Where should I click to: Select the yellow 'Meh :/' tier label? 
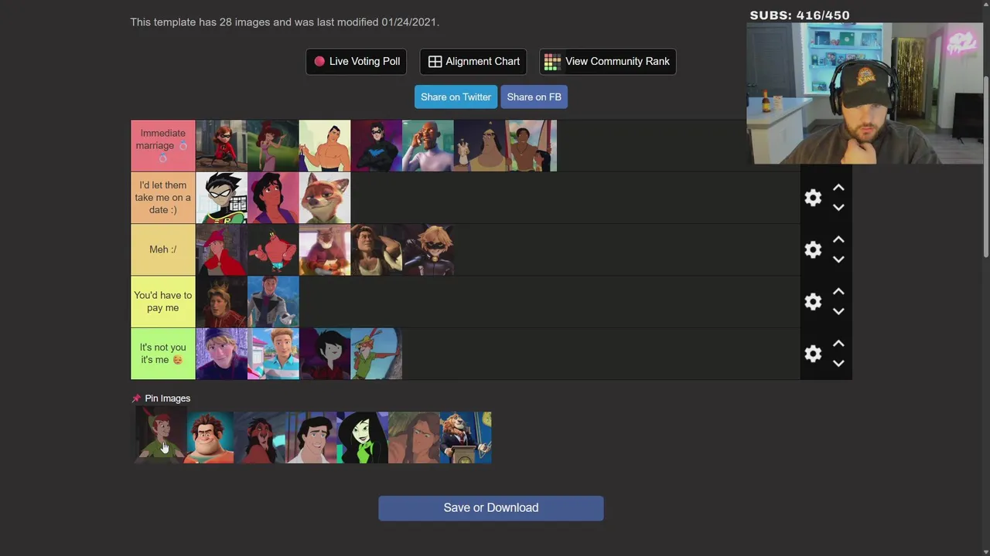pyautogui.click(x=163, y=249)
